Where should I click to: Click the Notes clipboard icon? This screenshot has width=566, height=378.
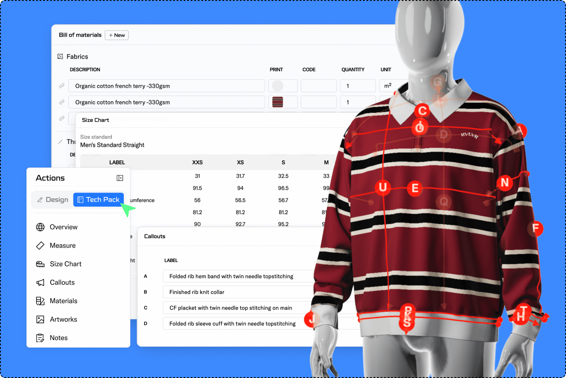[x=41, y=338]
